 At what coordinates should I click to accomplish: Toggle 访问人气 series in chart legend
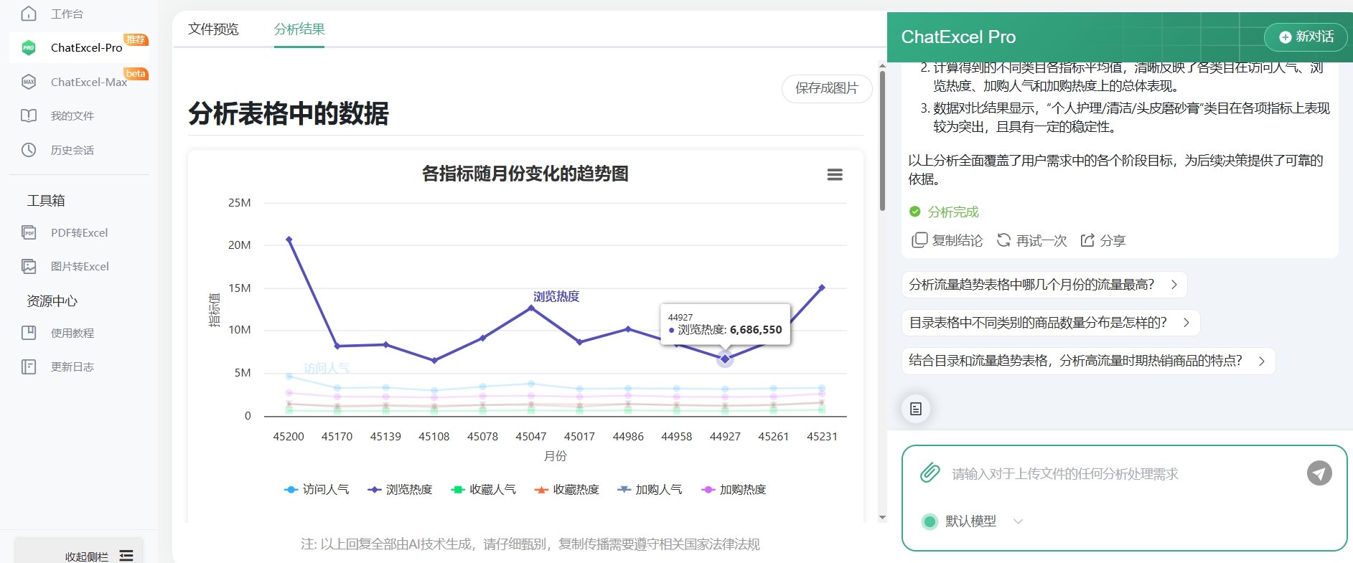click(x=317, y=490)
